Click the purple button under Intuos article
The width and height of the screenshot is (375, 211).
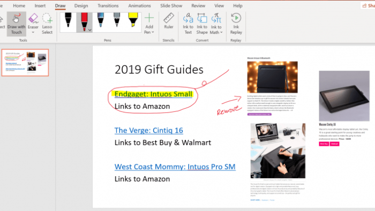[x=259, y=115]
